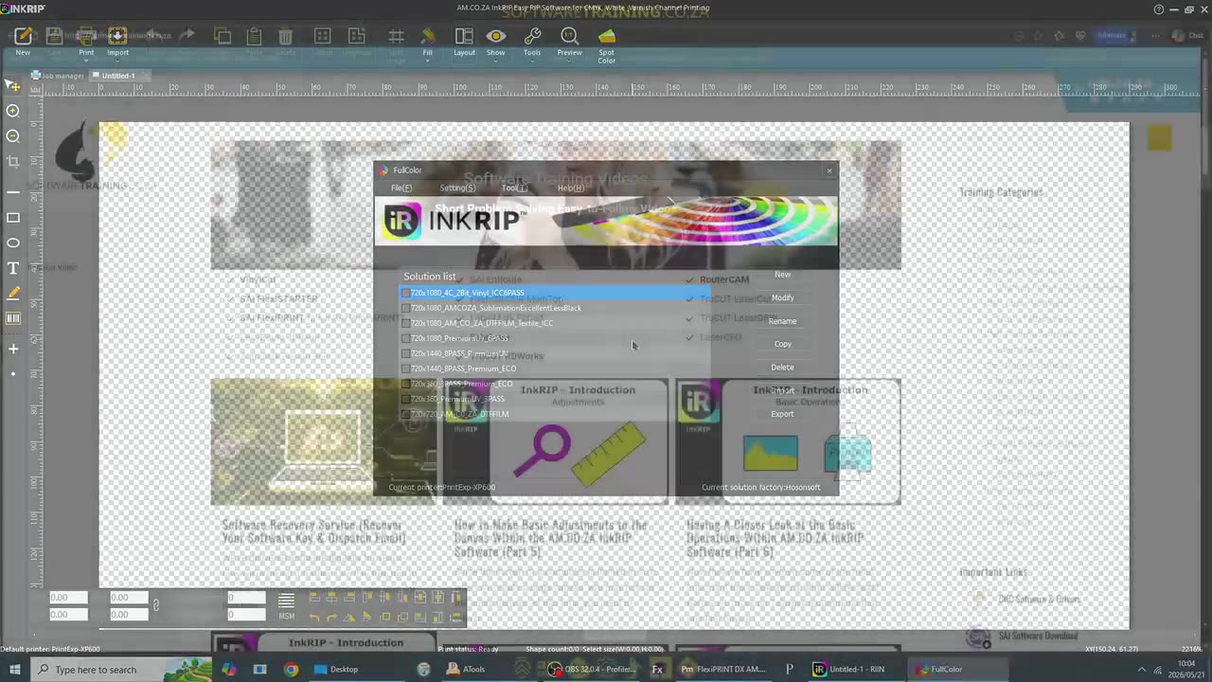
Task: Check the 720x1080_4C_2Bit_Vinyl_ICC6PASS solution checkbox
Action: pos(406,293)
